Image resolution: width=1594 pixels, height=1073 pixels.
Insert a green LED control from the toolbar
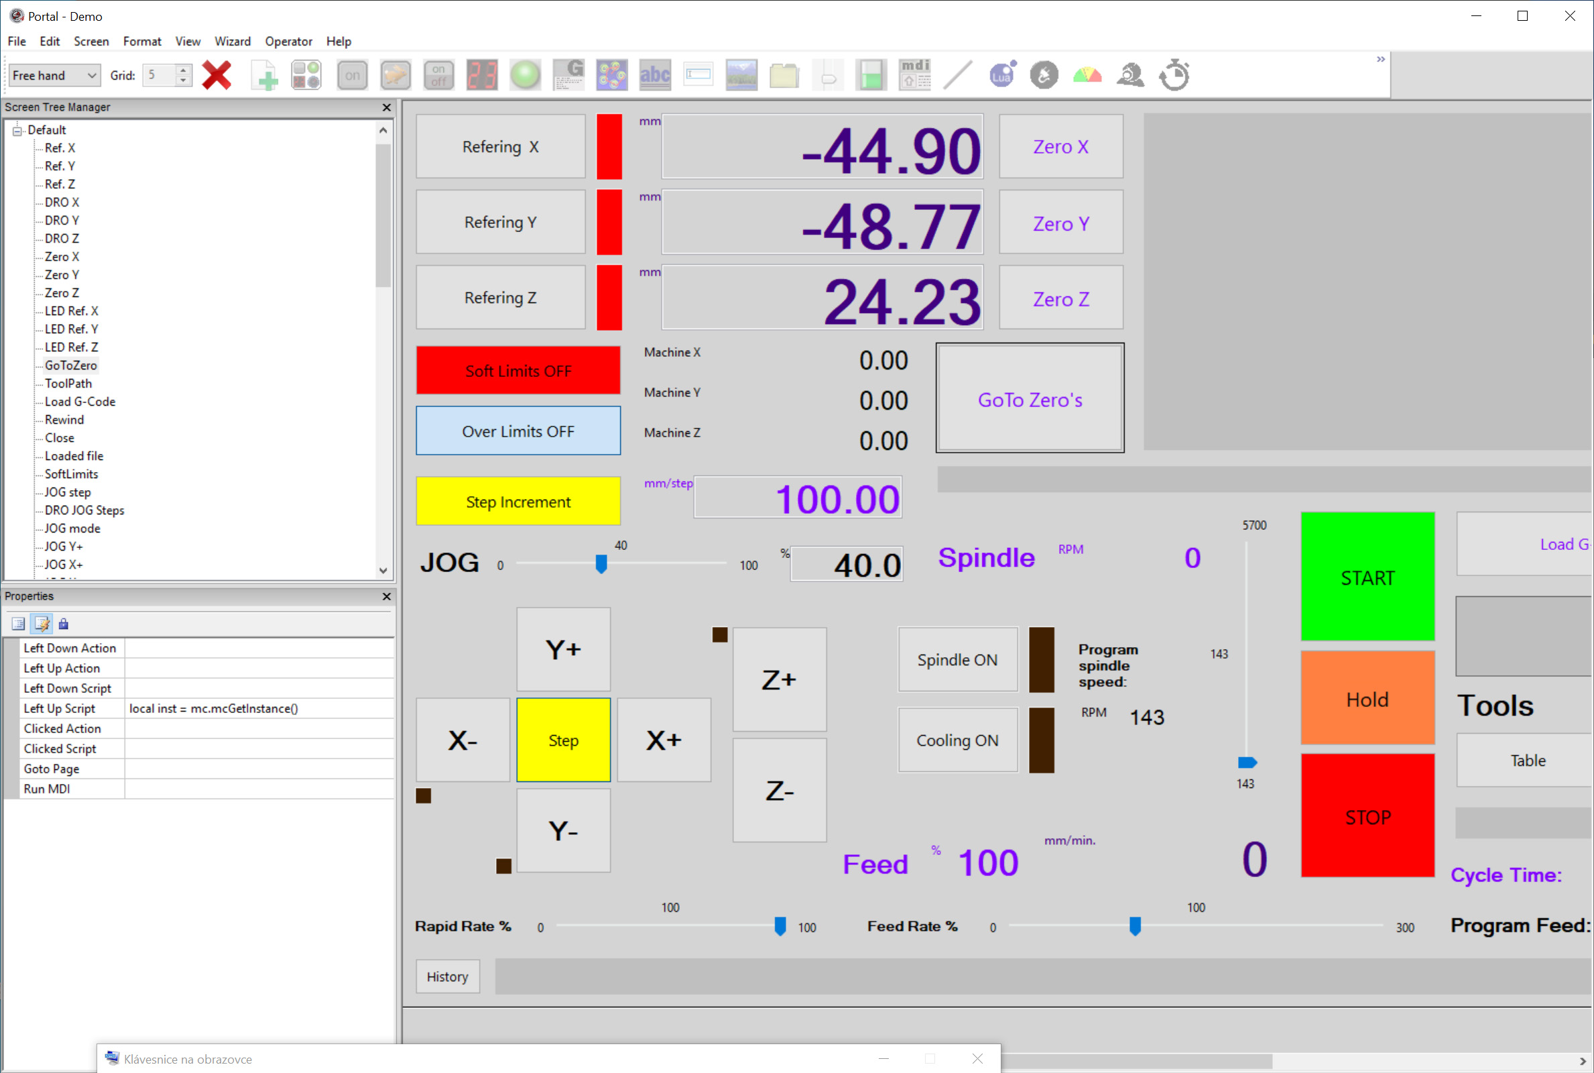tap(525, 75)
